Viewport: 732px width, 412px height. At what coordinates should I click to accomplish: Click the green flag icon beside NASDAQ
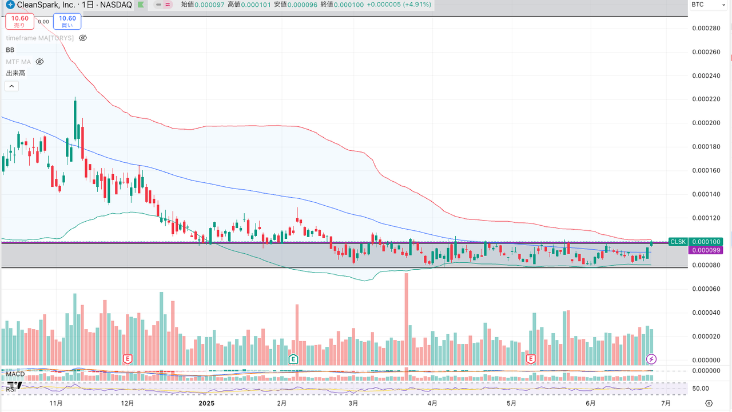click(140, 5)
